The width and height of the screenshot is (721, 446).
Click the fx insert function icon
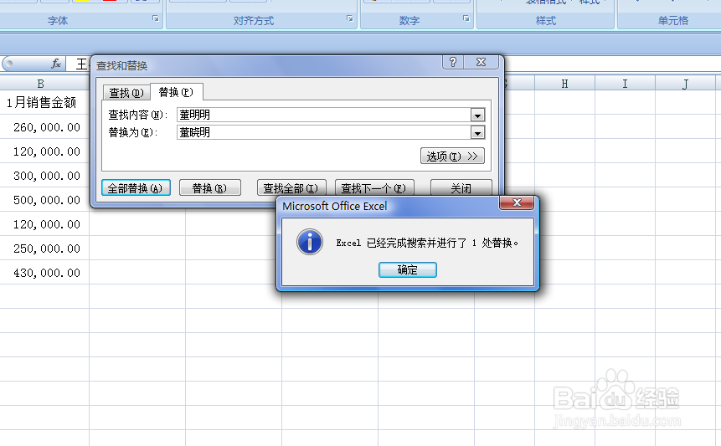click(x=55, y=64)
